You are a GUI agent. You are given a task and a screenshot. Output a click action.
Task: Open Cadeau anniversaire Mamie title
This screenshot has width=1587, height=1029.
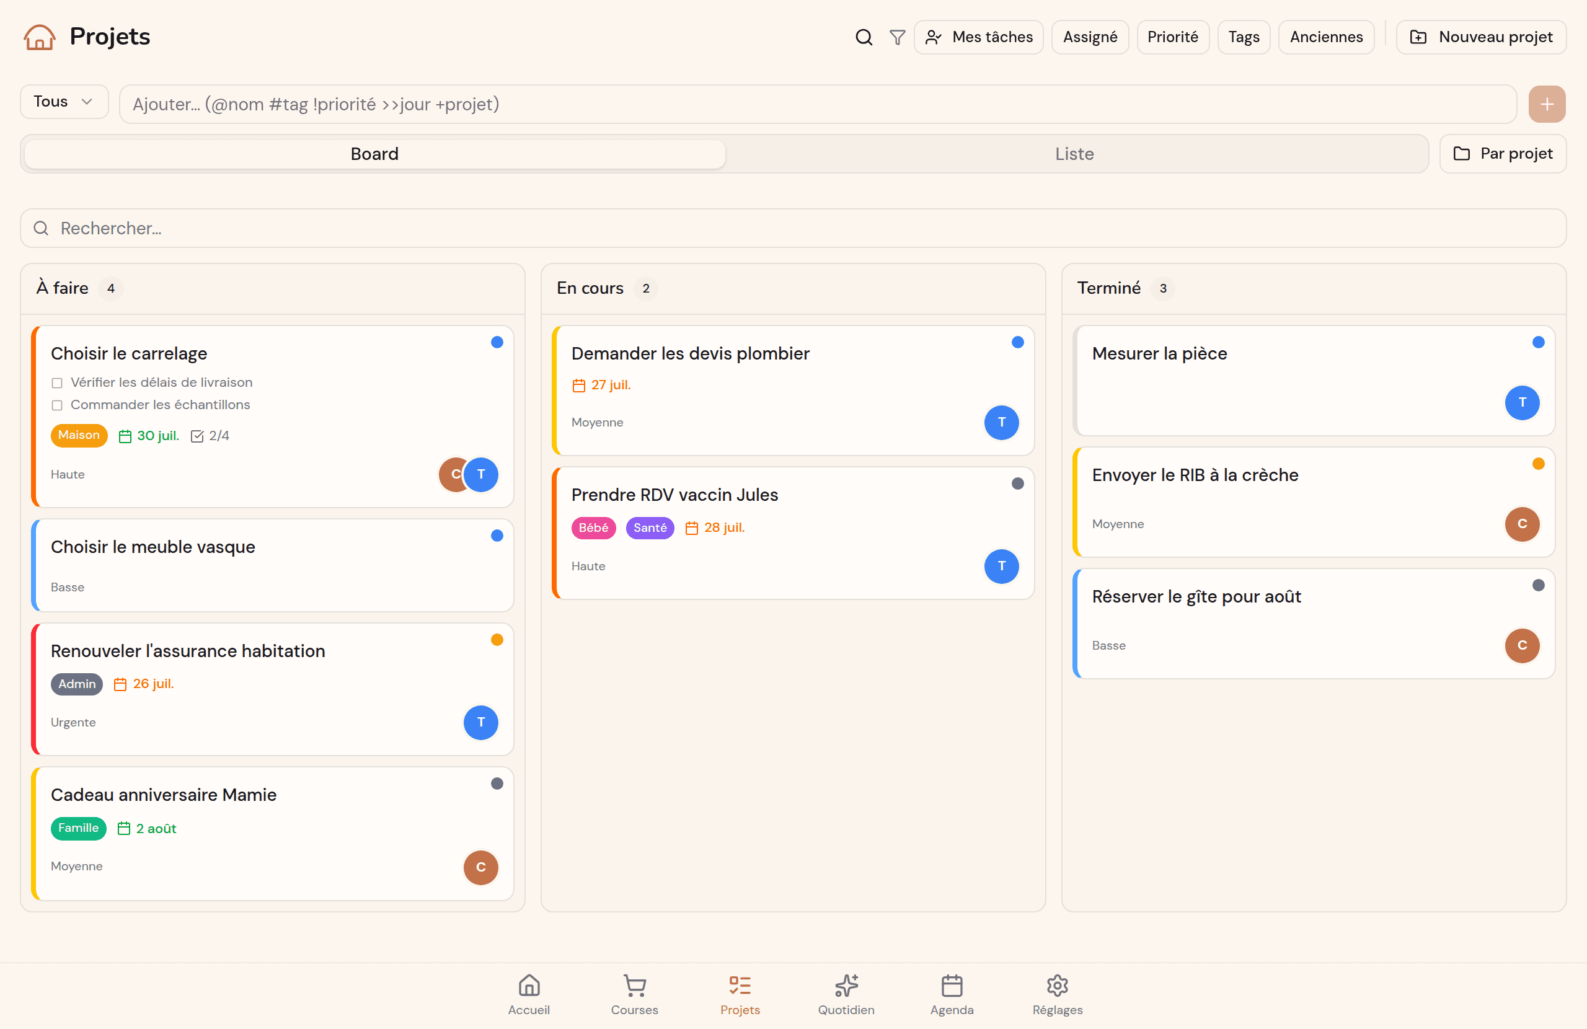tap(164, 795)
